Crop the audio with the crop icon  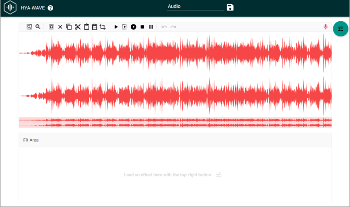(103, 27)
